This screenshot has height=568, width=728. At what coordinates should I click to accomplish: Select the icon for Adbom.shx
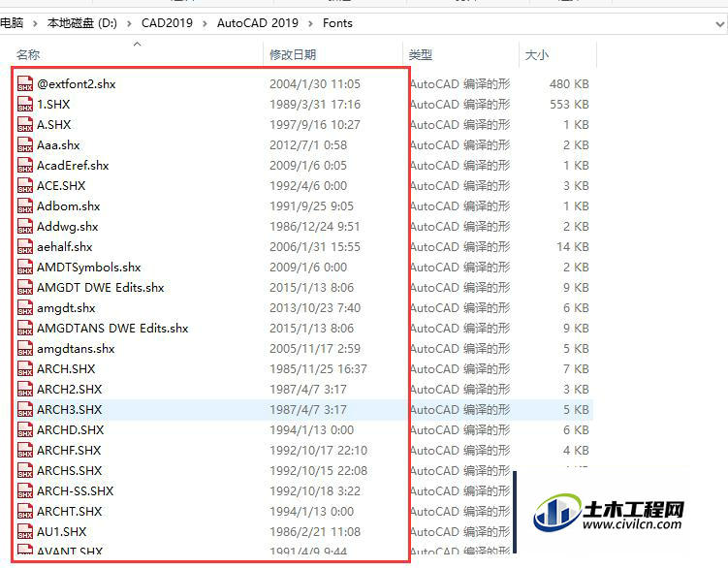[x=25, y=206]
